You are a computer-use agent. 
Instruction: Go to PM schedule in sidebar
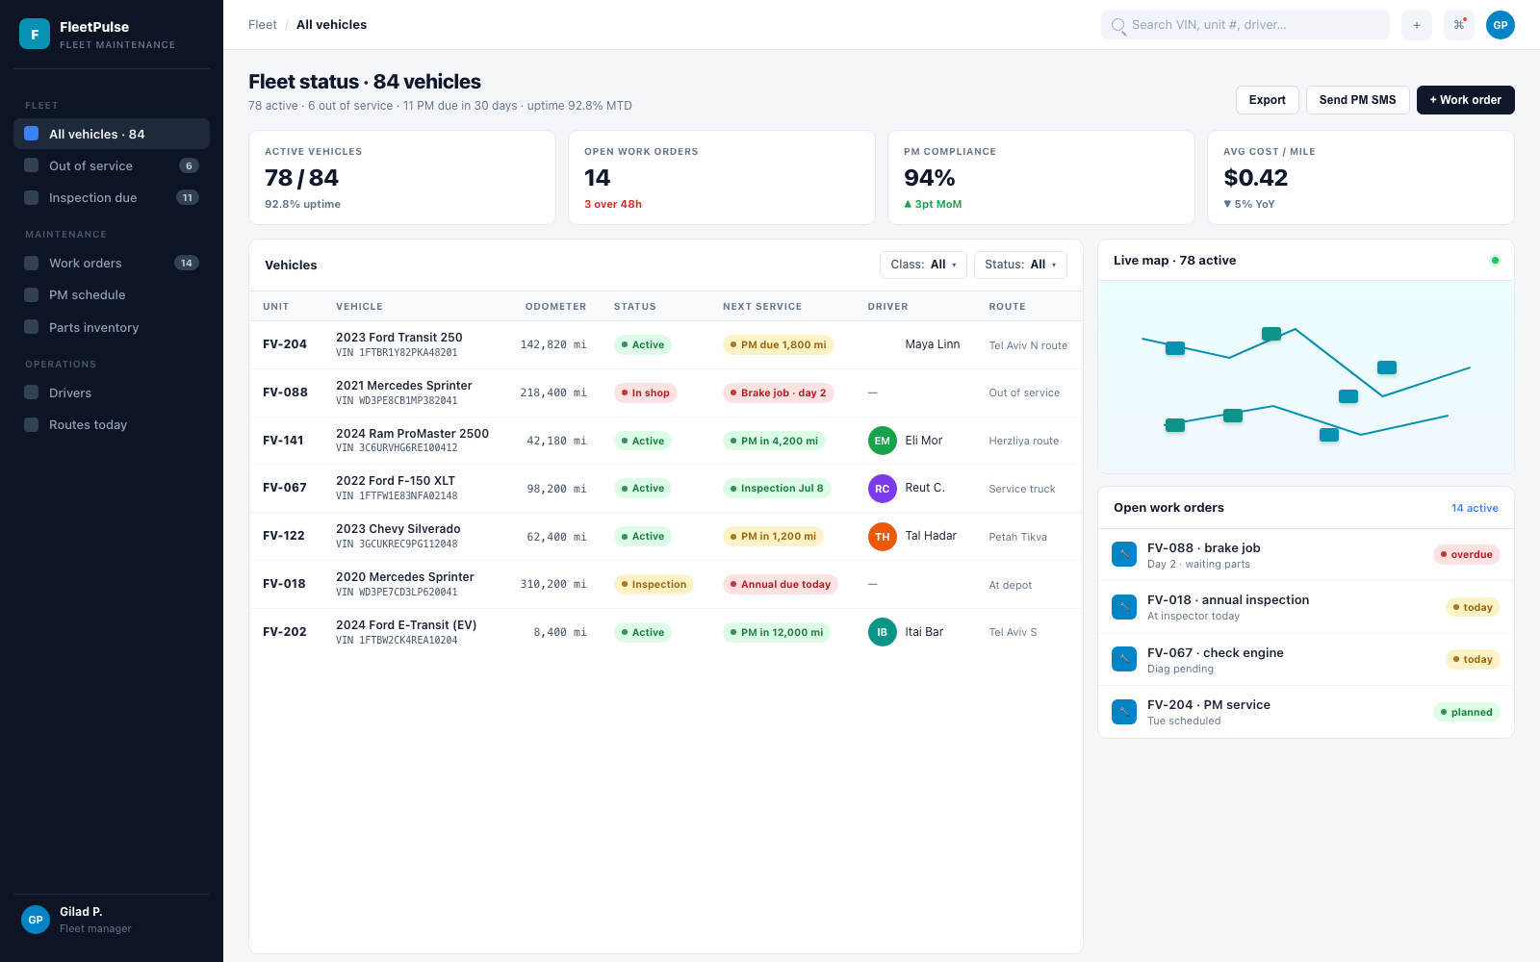pos(112,294)
